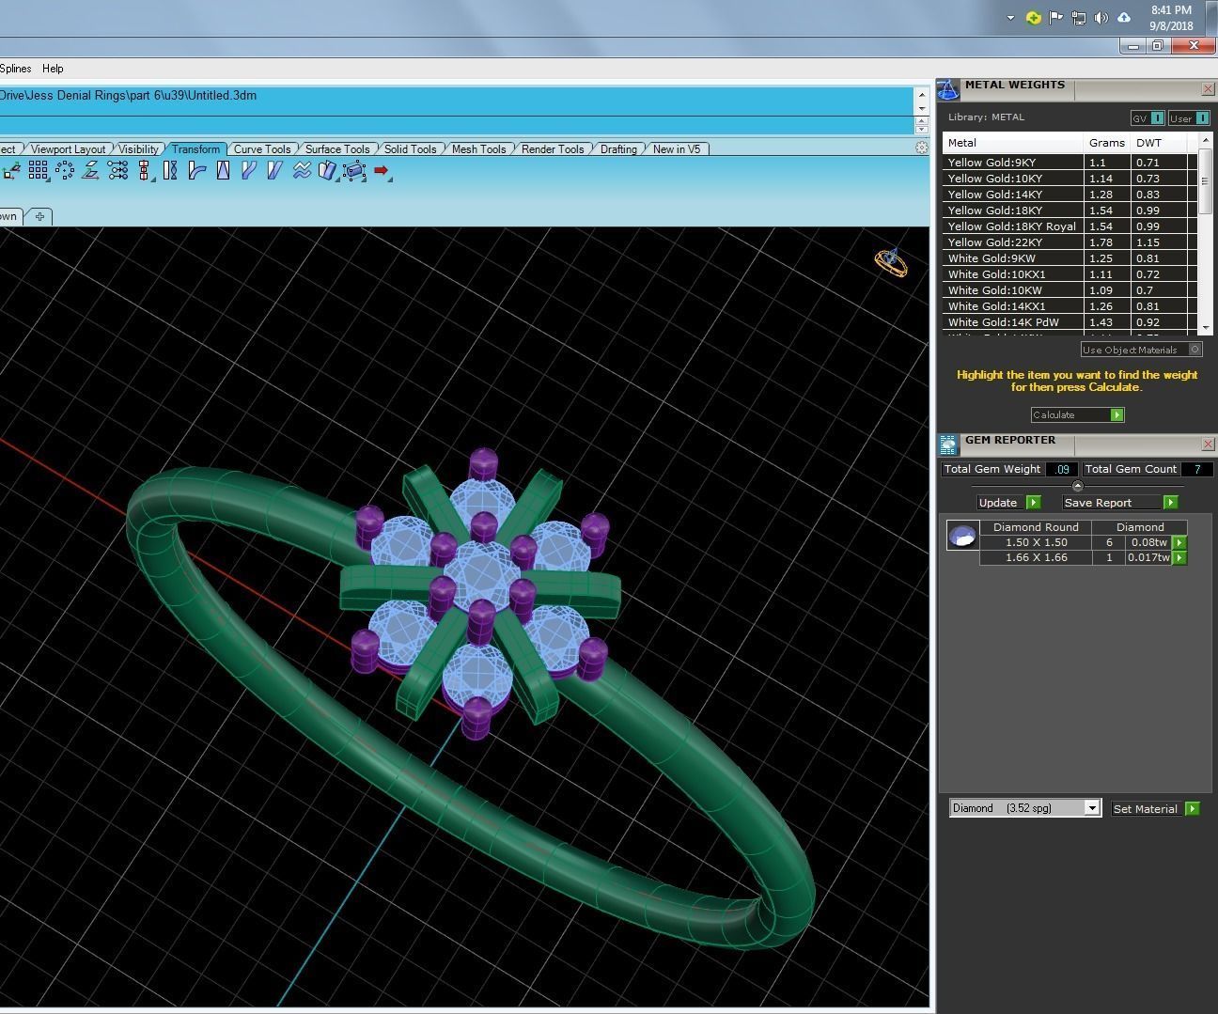
Task: Close the Metal Weights panel
Action: (1208, 88)
